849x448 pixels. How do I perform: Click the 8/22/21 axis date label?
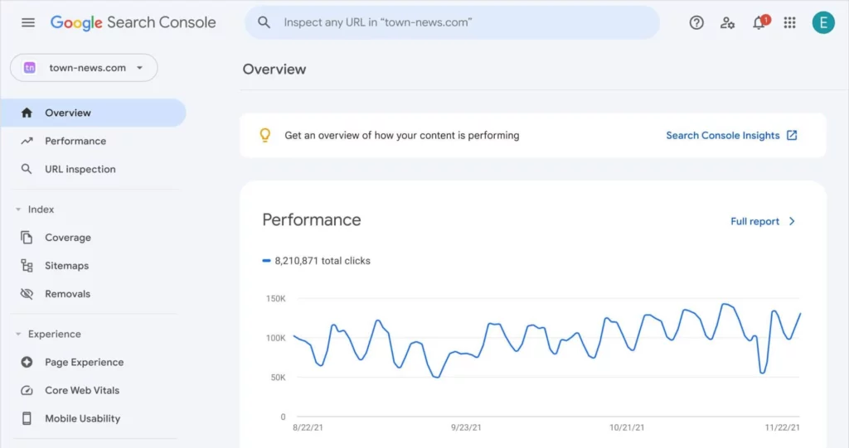[308, 427]
